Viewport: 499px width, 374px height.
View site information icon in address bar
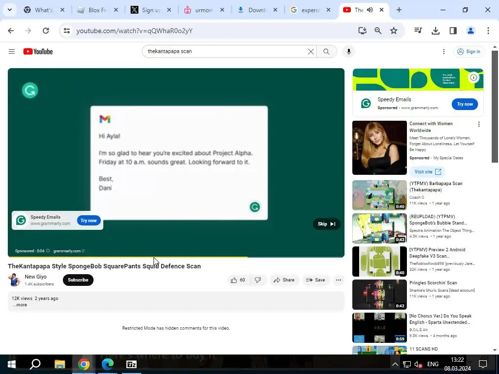(x=66, y=31)
